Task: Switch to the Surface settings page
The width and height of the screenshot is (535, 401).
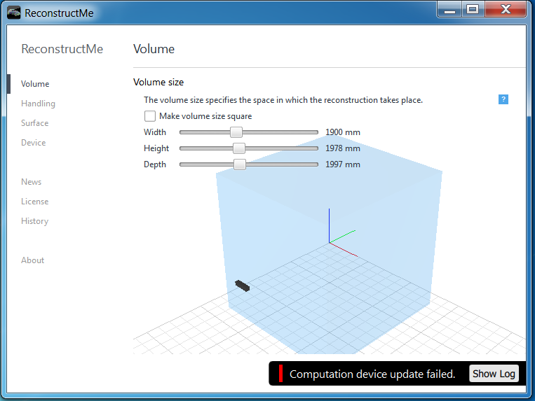Action: click(35, 123)
